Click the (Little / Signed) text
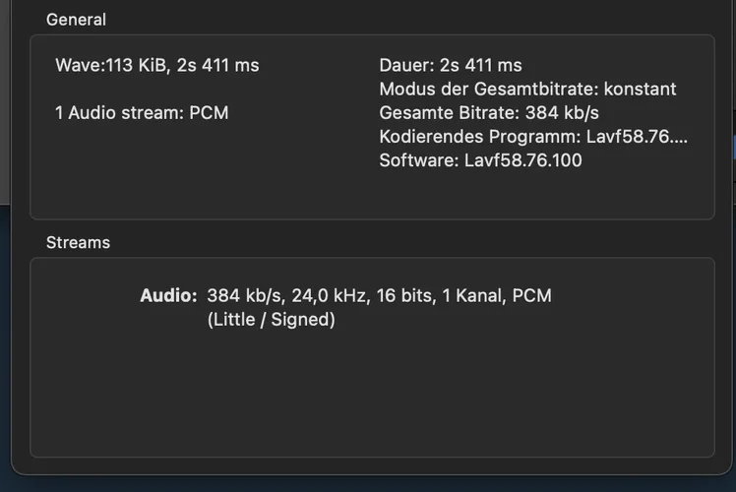The height and width of the screenshot is (492, 736). coord(272,320)
